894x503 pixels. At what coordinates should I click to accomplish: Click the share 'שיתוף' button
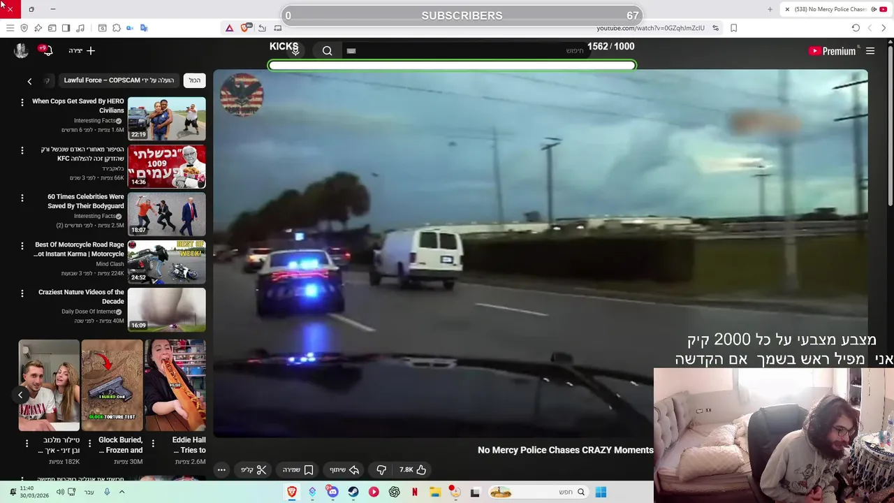click(344, 470)
